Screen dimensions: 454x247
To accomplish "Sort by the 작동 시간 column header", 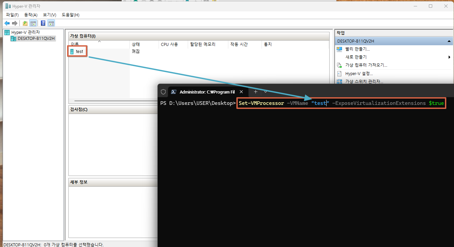I will click(245, 44).
